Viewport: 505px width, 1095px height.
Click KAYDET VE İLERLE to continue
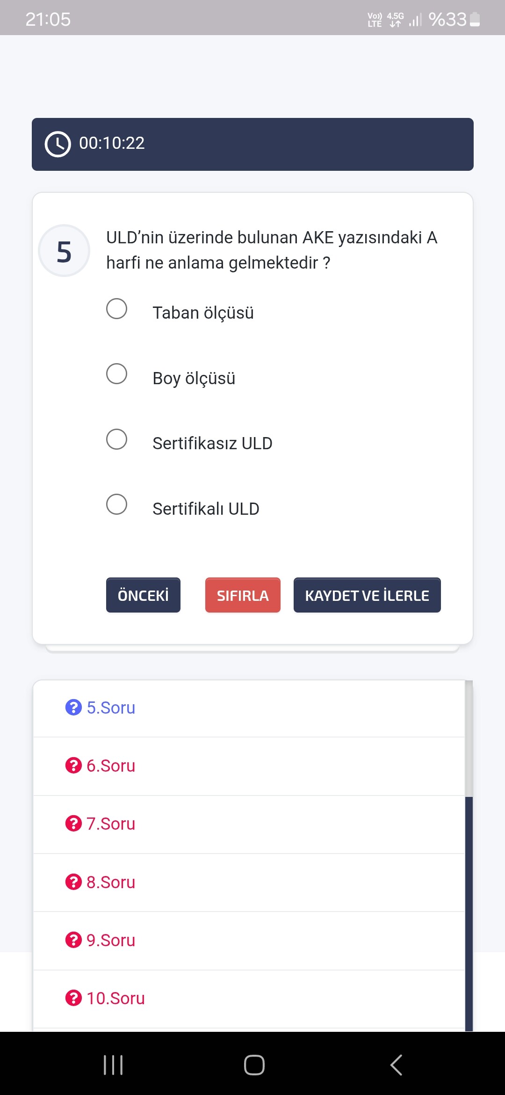click(x=367, y=595)
